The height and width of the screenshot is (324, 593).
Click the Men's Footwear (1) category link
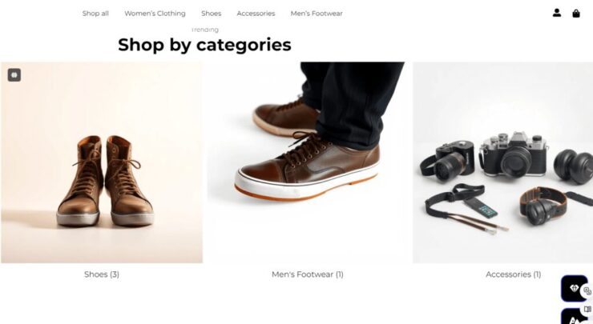[308, 274]
